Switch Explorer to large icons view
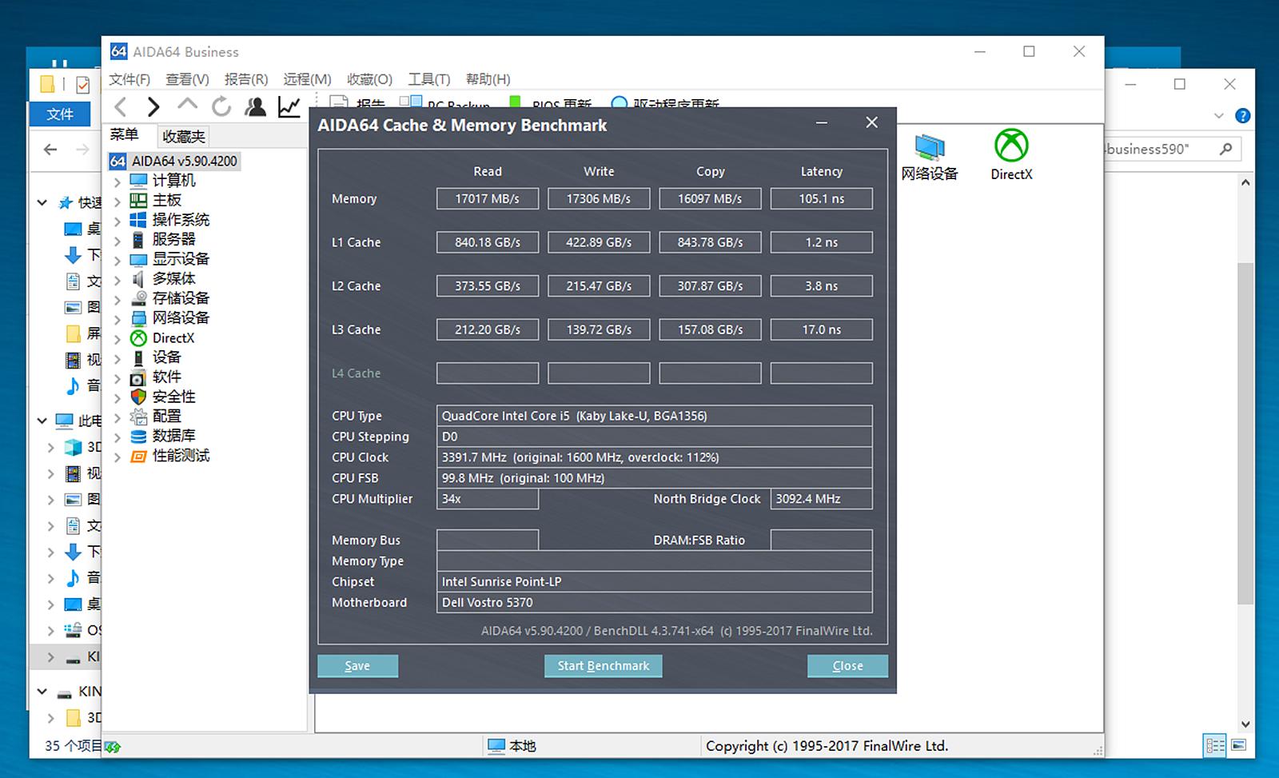The width and height of the screenshot is (1279, 778). (x=1239, y=745)
